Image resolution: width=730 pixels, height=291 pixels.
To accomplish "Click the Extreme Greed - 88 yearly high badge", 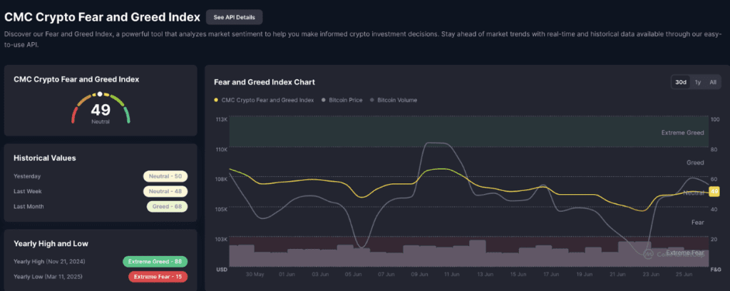I will tap(155, 262).
